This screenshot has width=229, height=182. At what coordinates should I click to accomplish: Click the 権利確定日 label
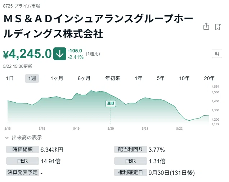(x=130, y=172)
